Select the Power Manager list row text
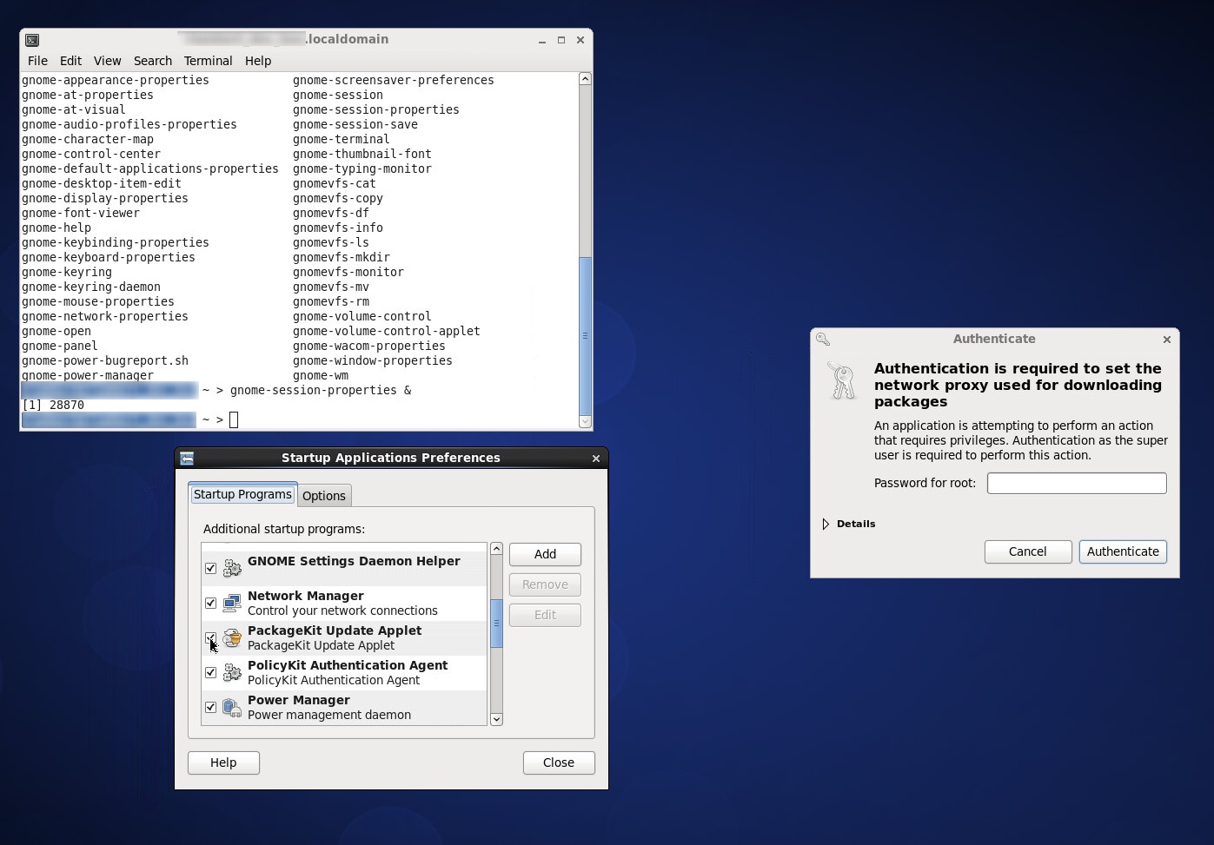This screenshot has height=845, width=1214. tap(329, 707)
